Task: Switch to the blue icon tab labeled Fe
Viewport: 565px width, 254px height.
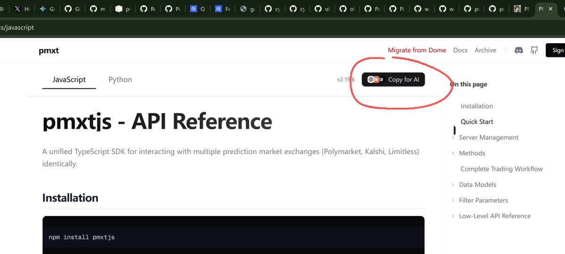Action: pyautogui.click(x=223, y=9)
